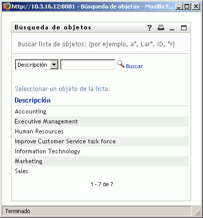203x218 pixels.
Task: Click the window resize grip in status bar
Action: point(198,213)
